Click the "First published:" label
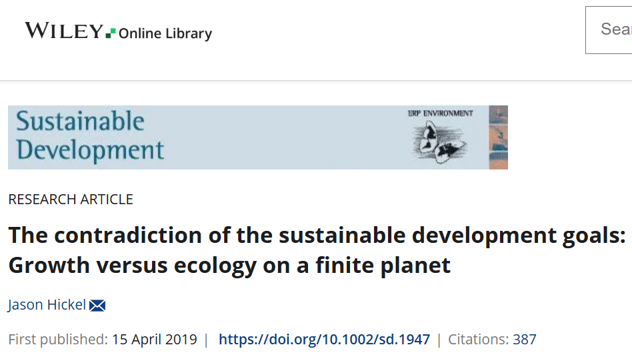The width and height of the screenshot is (632, 359). point(57,339)
